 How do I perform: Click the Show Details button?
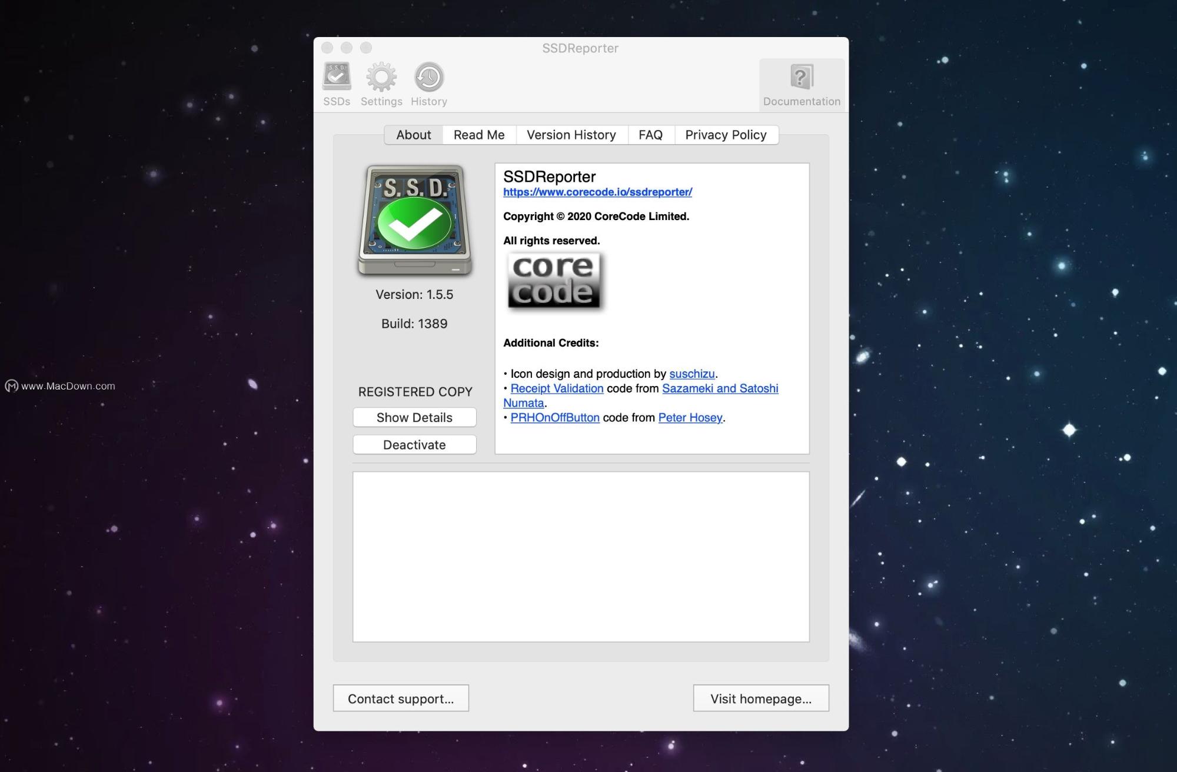tap(414, 417)
